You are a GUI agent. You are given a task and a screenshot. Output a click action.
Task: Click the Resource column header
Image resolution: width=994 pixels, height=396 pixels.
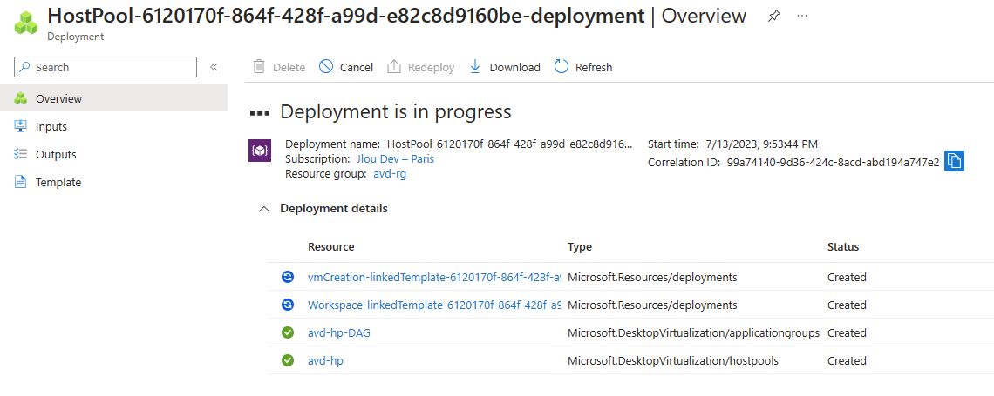[331, 246]
